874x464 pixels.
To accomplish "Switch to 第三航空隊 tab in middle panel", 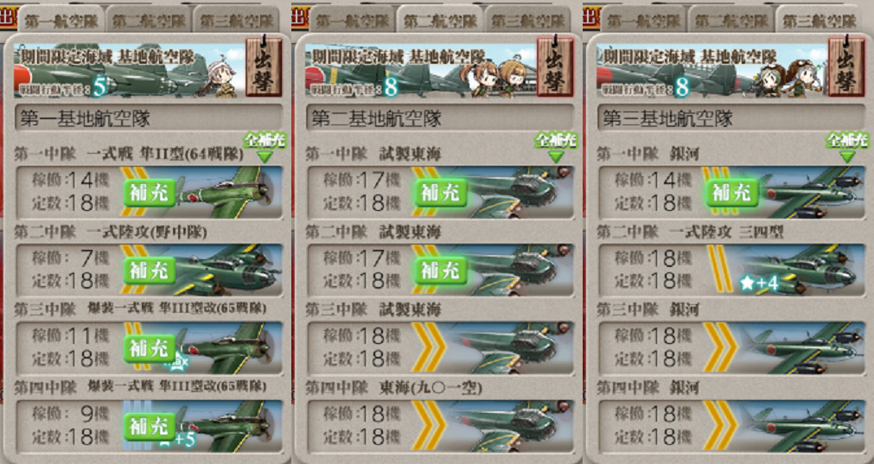I will pos(527,21).
